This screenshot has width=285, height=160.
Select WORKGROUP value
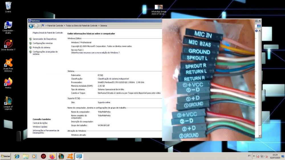click(x=104, y=125)
